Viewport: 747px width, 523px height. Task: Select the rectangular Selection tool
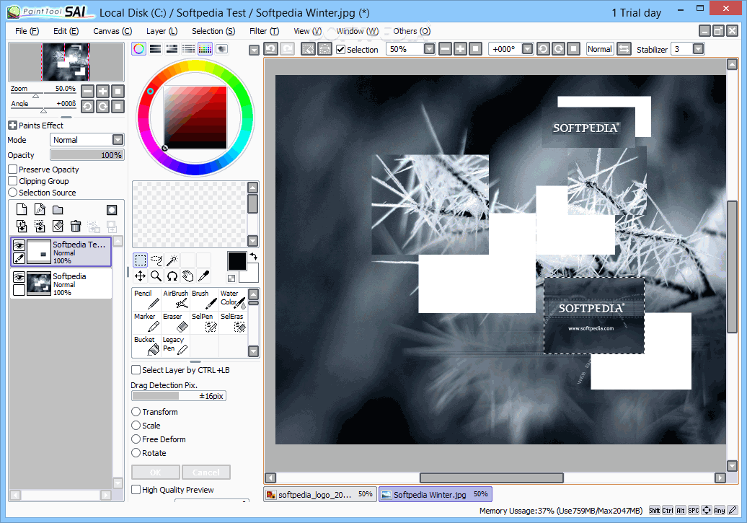point(140,260)
